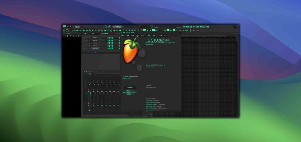This screenshot has width=301, height=142.
Task: Toggle a lit step on the FLEX Bass row
Action: tap(108, 49)
